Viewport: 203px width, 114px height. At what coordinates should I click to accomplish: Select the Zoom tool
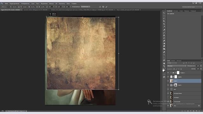[164, 66]
